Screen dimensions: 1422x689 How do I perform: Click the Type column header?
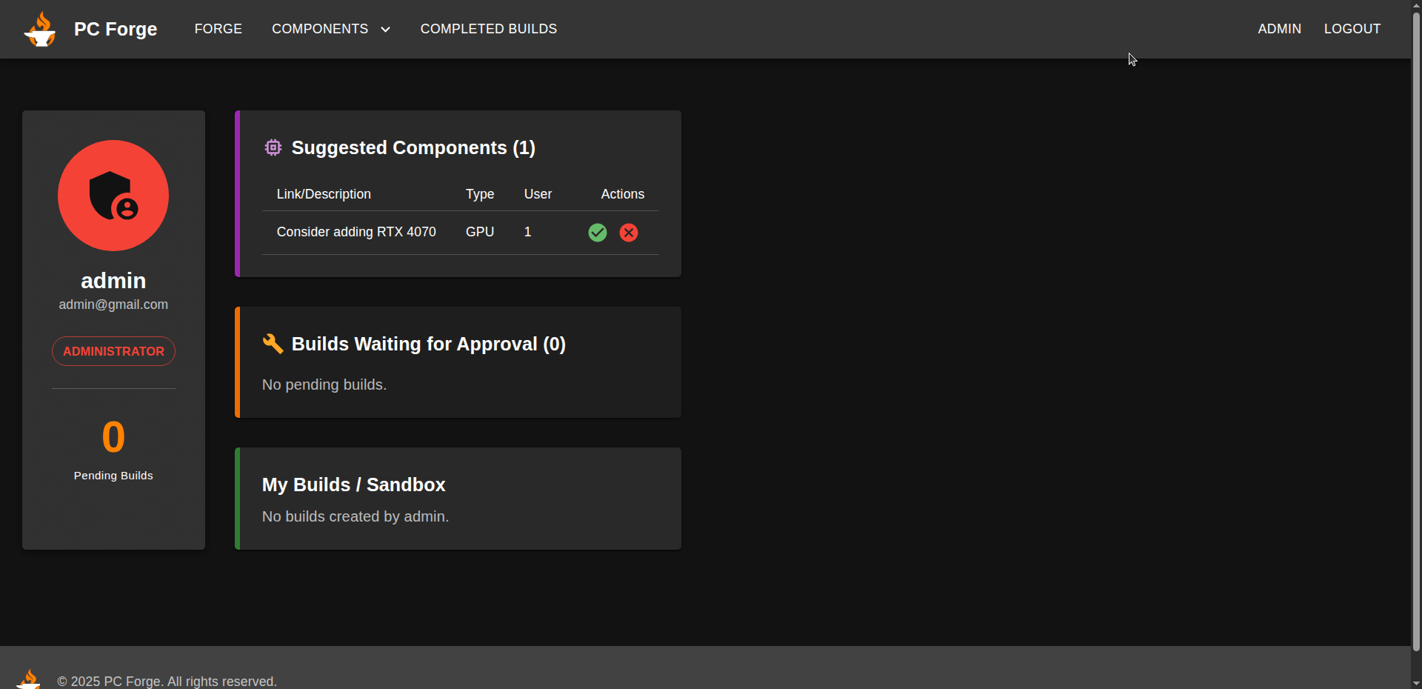point(479,194)
